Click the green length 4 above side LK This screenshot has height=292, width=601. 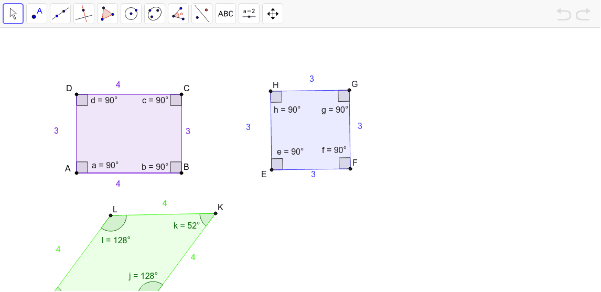coord(165,203)
